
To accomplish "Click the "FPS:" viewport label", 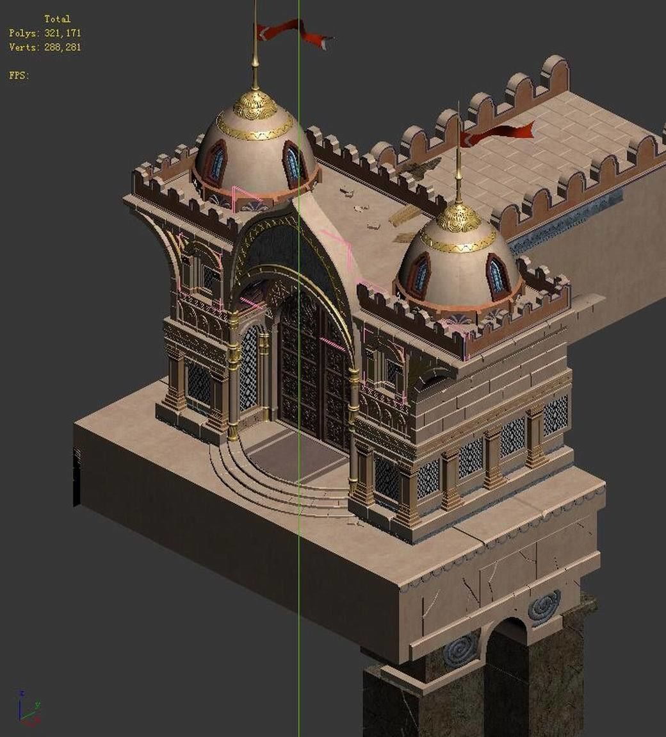I will point(19,76).
